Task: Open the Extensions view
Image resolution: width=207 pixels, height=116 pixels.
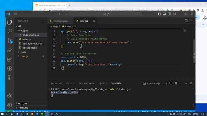Action: coord(10,59)
